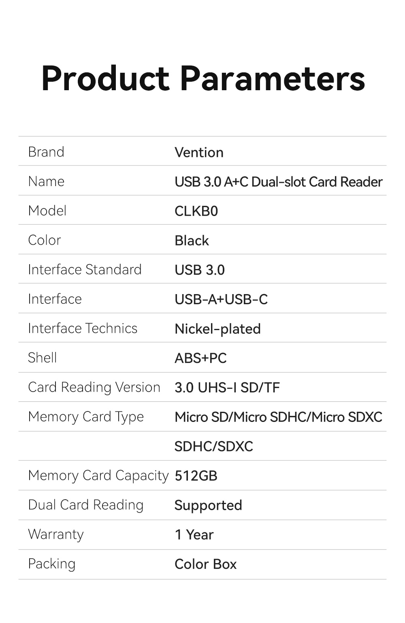Click the Nickel-plated value
Image resolution: width=405 pixels, height=623 pixels.
click(217, 329)
